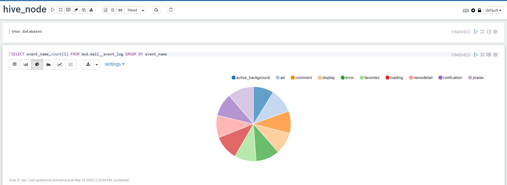507x185 pixels.
Task: Export this note with download icon
Action: point(91,10)
